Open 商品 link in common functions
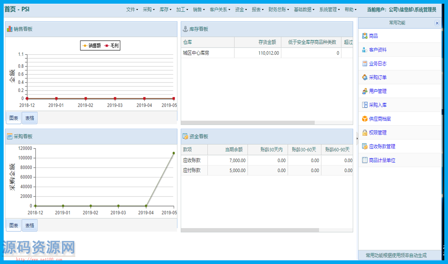The width and height of the screenshot is (448, 264). tap(373, 36)
